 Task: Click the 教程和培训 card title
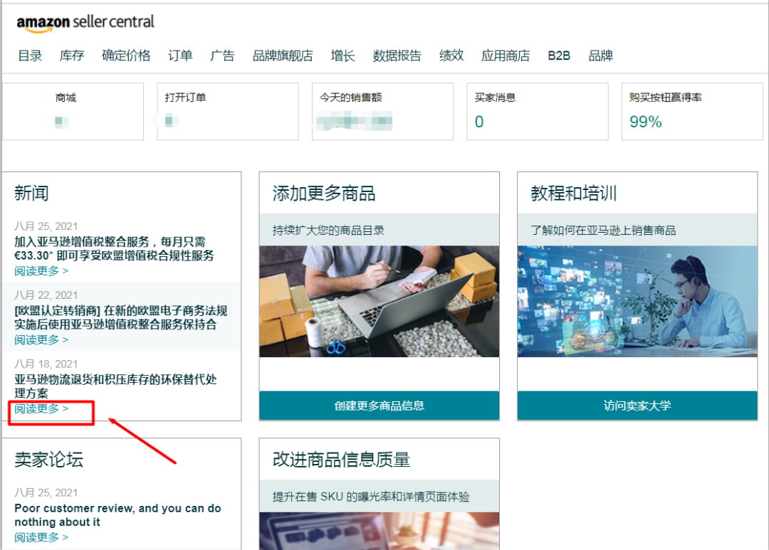click(x=573, y=193)
